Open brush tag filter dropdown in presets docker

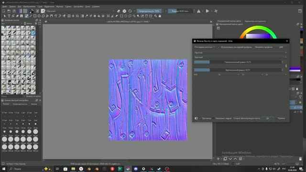(x=11, y=23)
